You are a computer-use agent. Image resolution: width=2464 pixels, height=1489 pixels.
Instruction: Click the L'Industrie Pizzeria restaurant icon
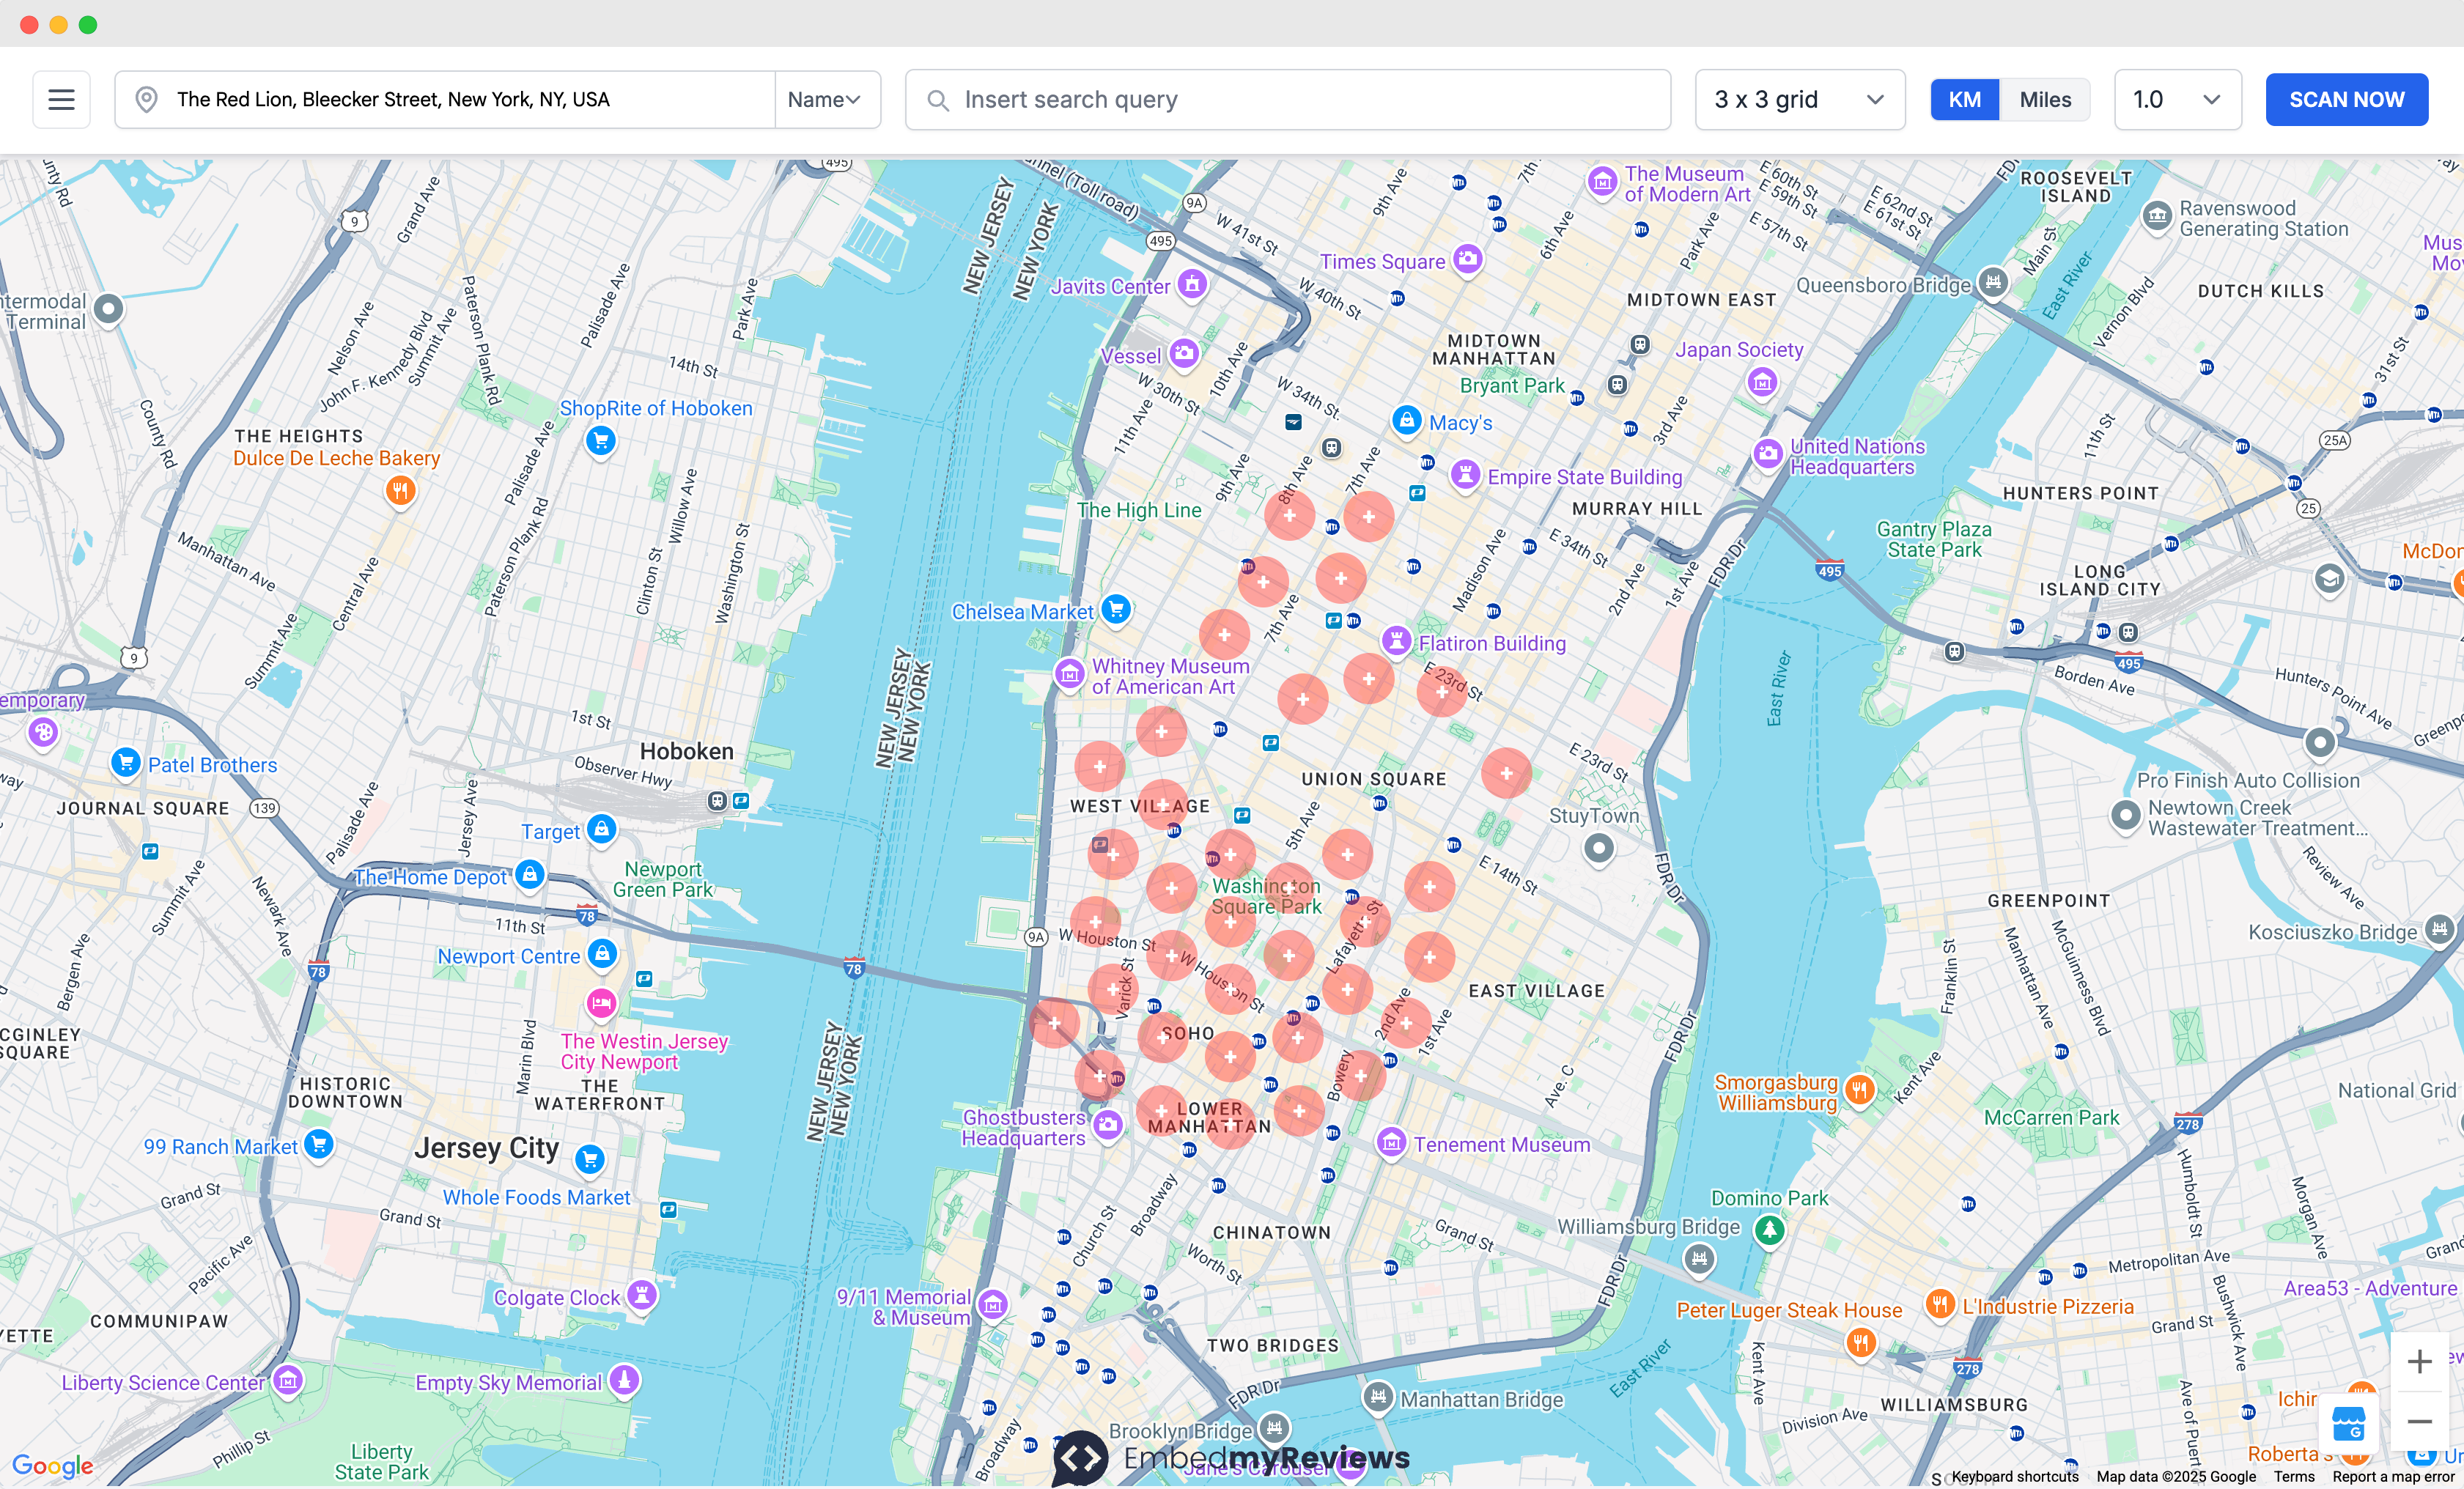[1940, 1304]
